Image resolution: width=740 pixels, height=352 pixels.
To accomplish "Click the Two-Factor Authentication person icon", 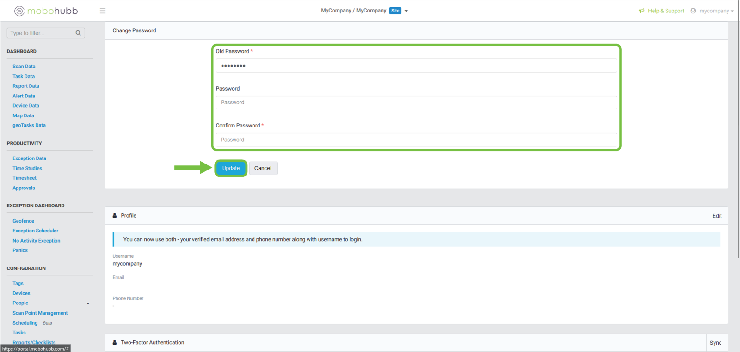I will (x=115, y=343).
